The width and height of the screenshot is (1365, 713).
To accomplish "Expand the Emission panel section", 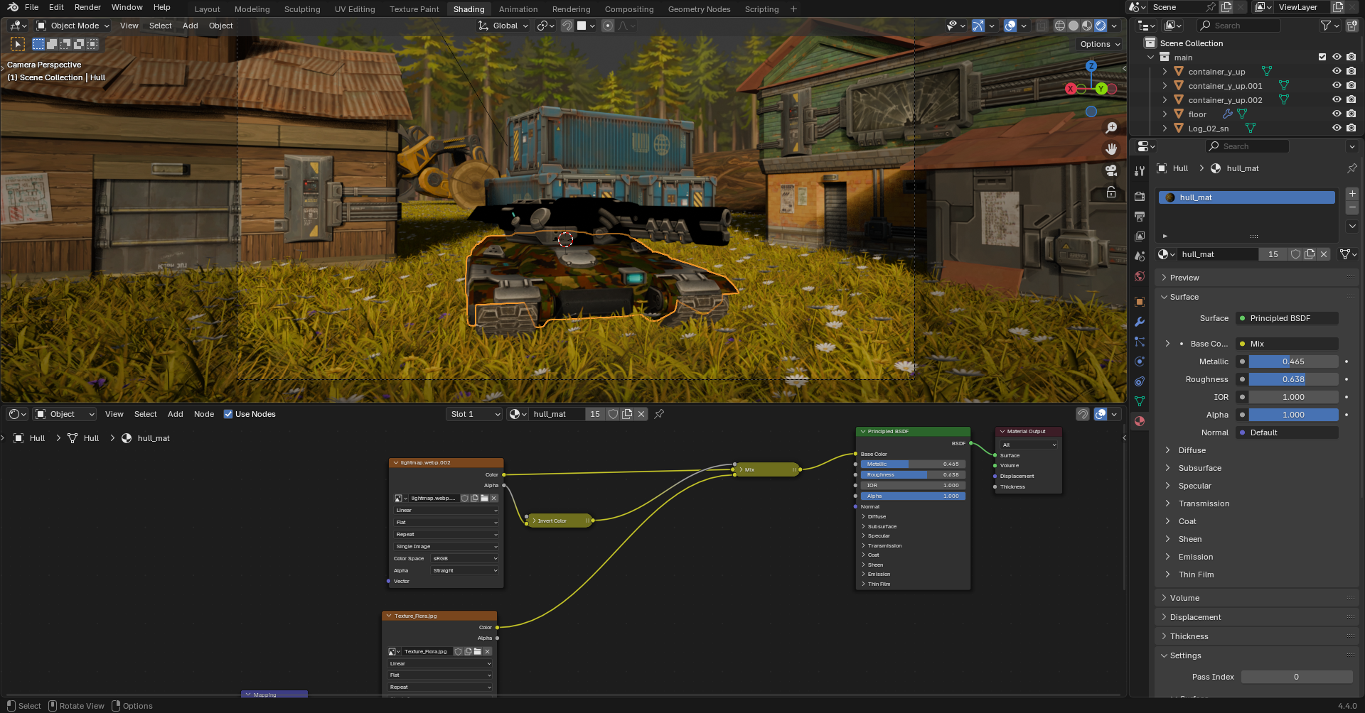I will (x=1195, y=557).
